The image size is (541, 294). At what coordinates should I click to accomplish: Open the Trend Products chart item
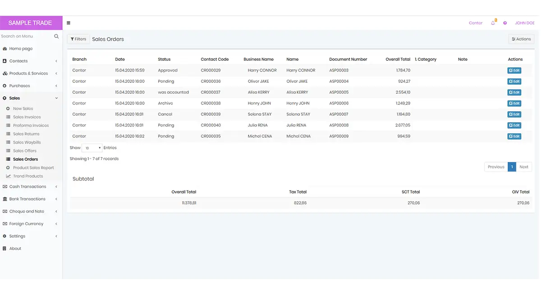28,176
